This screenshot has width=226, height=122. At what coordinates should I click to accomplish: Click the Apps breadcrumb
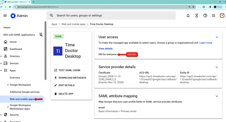(54, 24)
